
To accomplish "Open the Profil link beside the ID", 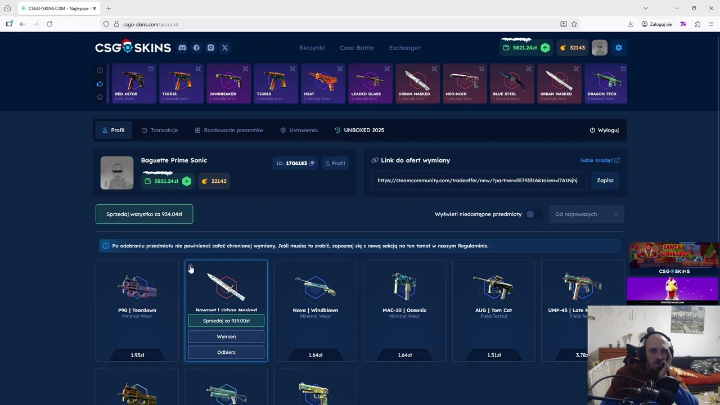I will (335, 163).
